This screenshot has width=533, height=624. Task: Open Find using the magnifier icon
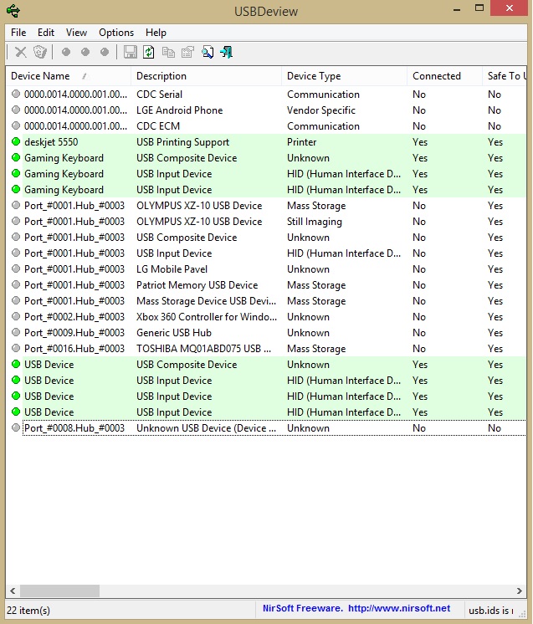[208, 52]
